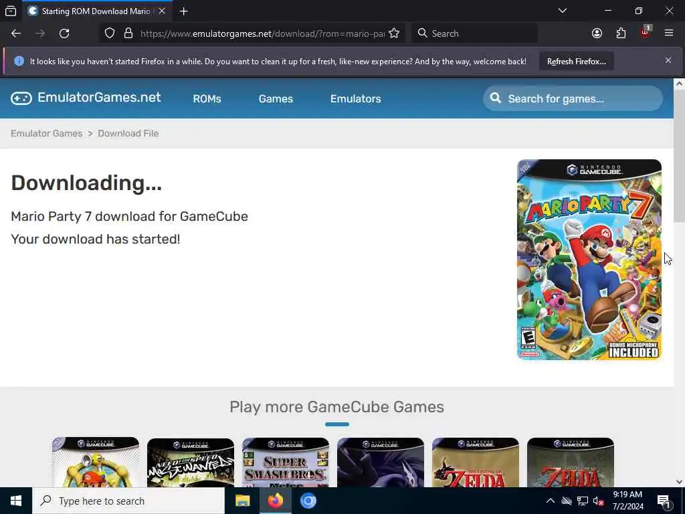The width and height of the screenshot is (685, 514).
Task: Open the Firefox application menu
Action: pyautogui.click(x=669, y=33)
